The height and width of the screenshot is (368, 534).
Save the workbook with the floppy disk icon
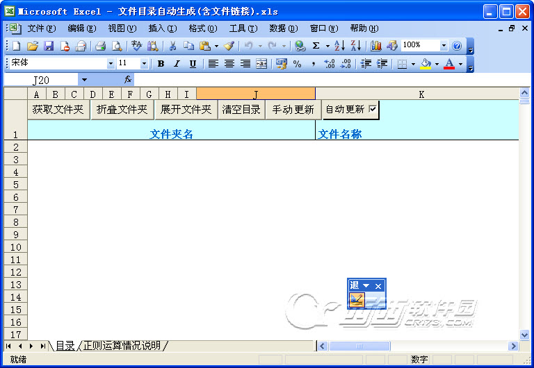(x=49, y=46)
